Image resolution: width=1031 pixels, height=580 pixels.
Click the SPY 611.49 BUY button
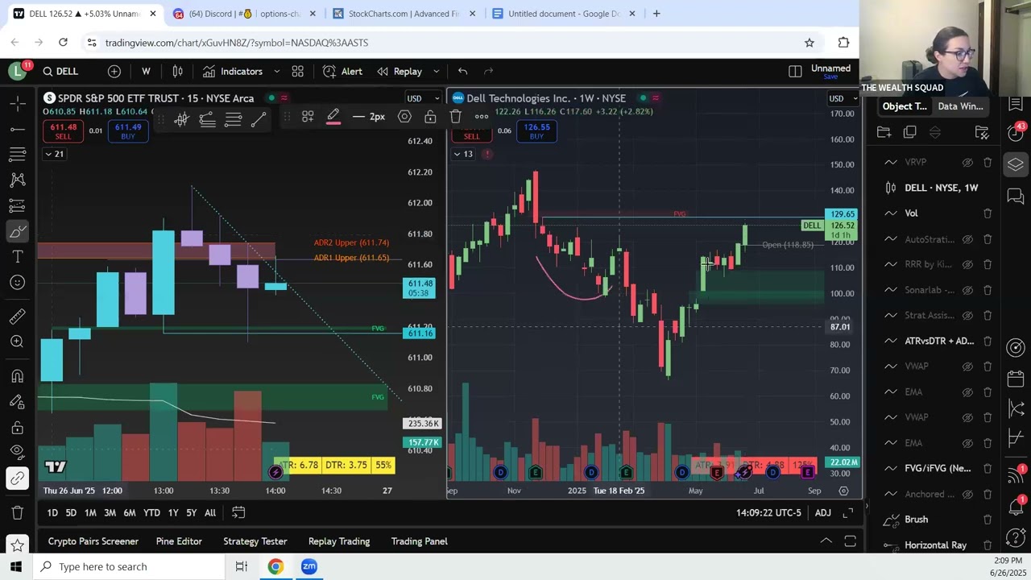[x=128, y=131]
